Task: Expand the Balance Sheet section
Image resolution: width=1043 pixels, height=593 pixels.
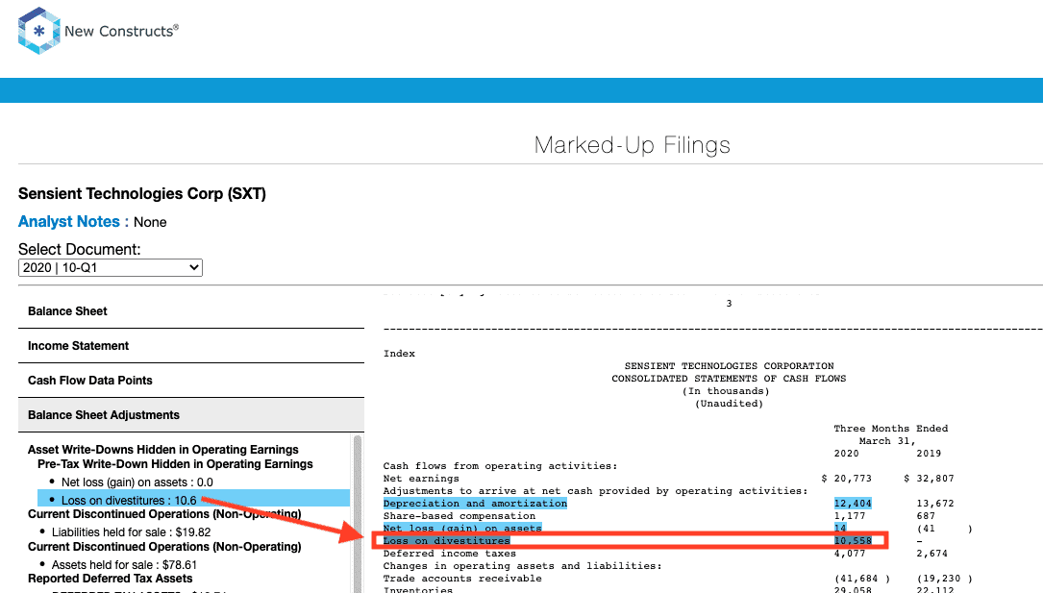Action: point(191,311)
